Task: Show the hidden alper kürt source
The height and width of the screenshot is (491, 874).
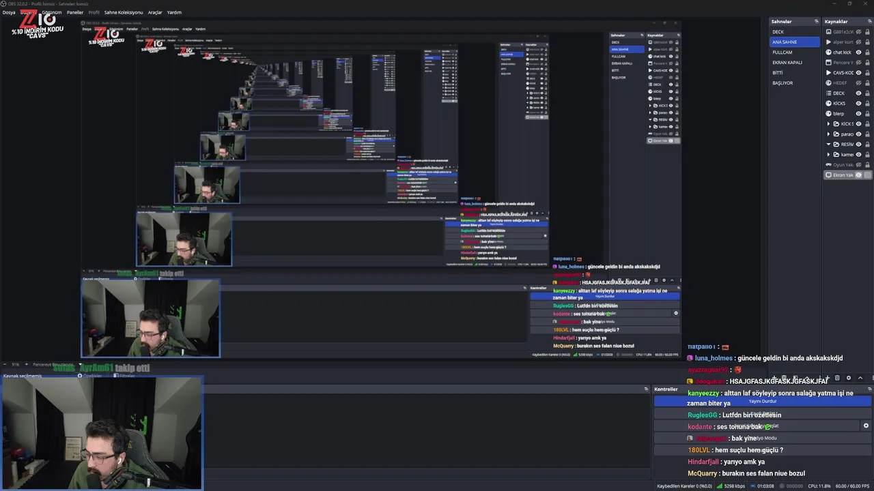Action: (x=859, y=42)
